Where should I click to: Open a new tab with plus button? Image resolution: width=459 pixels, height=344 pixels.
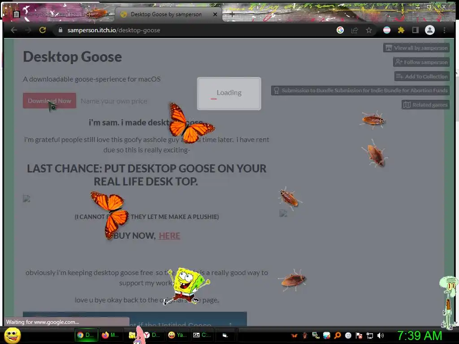click(x=232, y=14)
